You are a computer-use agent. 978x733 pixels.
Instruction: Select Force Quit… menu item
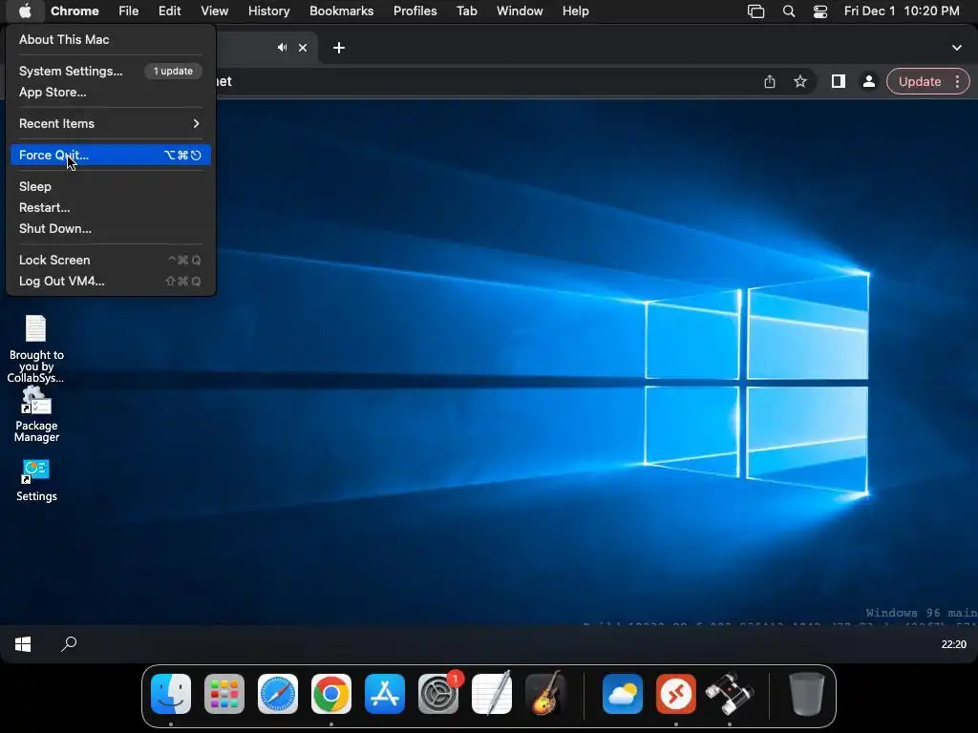pos(111,156)
